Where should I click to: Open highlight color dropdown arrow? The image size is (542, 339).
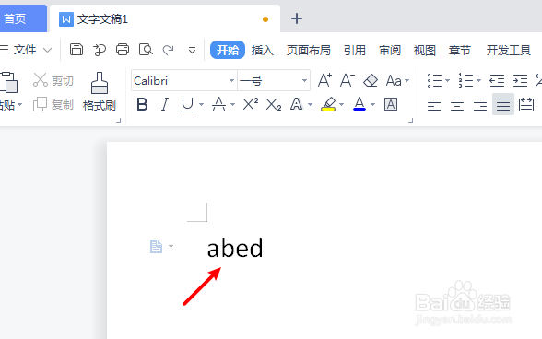[x=341, y=104]
